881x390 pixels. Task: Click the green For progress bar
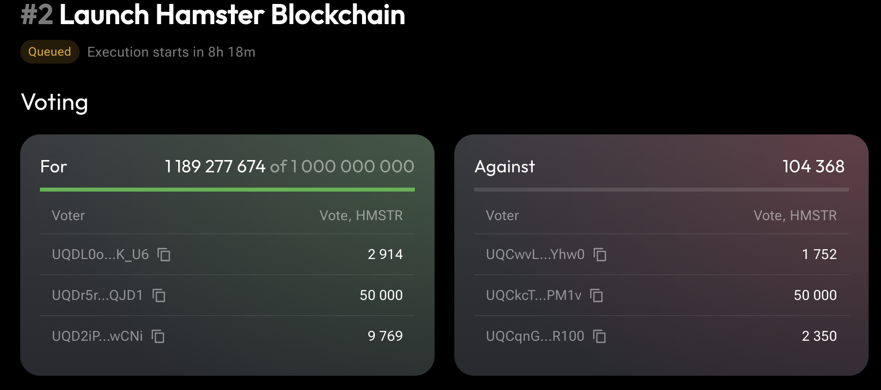[227, 190]
